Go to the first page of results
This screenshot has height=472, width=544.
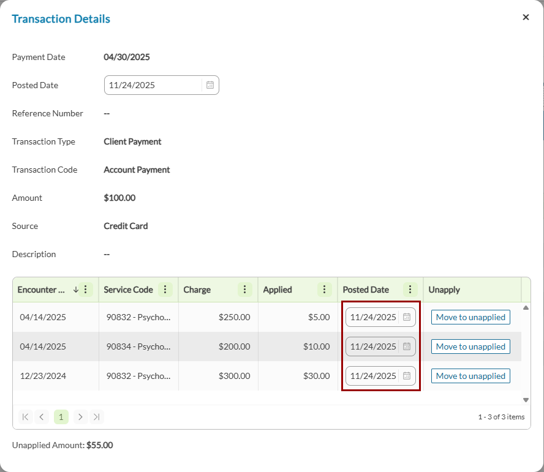pyautogui.click(x=25, y=417)
